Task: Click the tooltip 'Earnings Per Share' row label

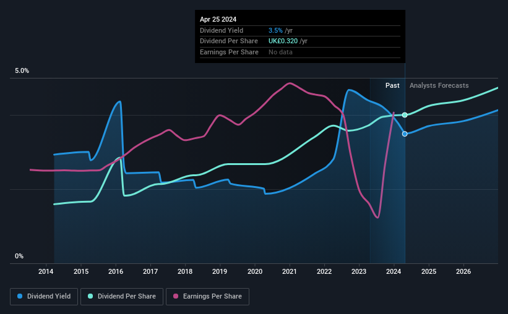Action: pyautogui.click(x=229, y=52)
